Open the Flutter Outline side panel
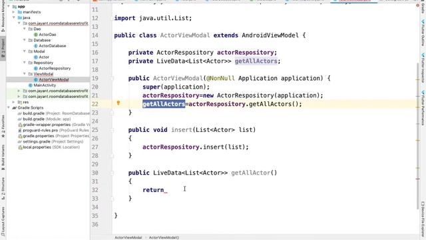426x240 pixels. click(x=423, y=33)
